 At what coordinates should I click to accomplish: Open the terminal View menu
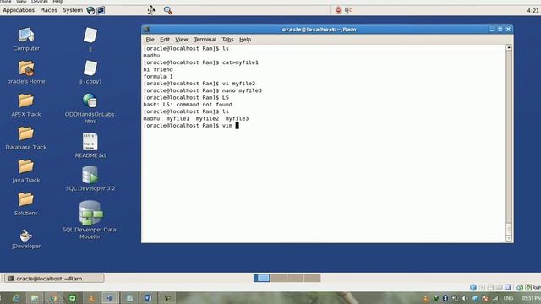pyautogui.click(x=182, y=40)
